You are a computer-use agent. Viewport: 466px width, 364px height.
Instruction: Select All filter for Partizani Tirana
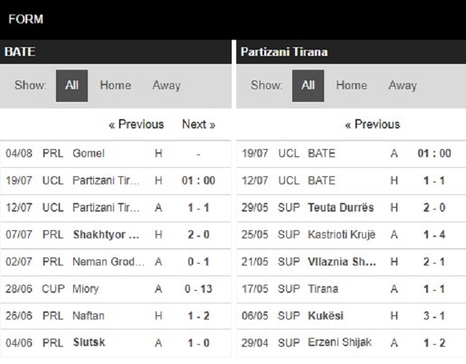(x=308, y=86)
